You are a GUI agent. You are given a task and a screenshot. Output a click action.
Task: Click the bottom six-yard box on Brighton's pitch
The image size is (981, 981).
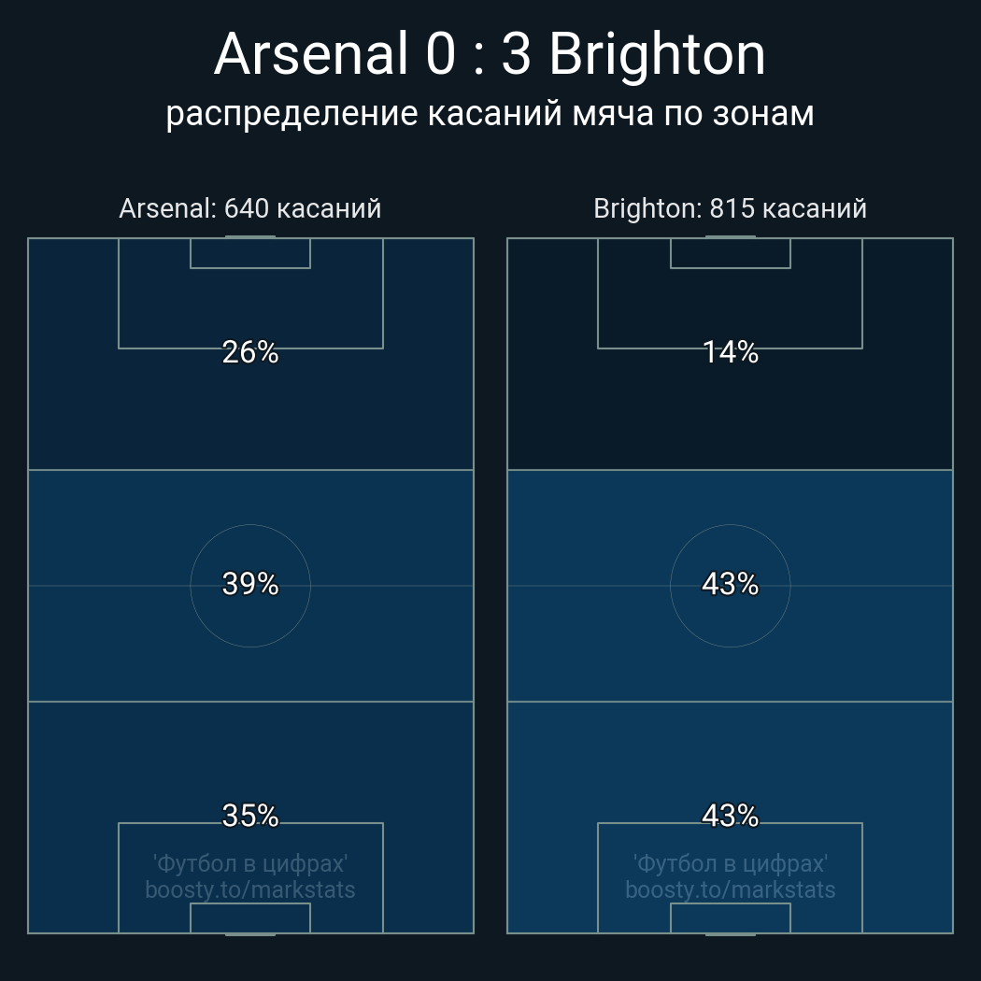coord(730,918)
